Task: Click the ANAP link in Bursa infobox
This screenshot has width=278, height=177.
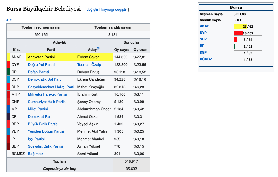Action: point(204,26)
